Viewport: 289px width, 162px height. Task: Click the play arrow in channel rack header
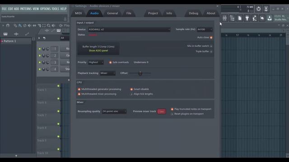(39, 38)
